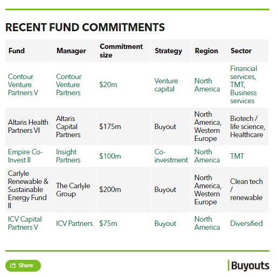This screenshot has width=278, height=277.
Task: Click the Buyouts logo
Action: point(248,266)
